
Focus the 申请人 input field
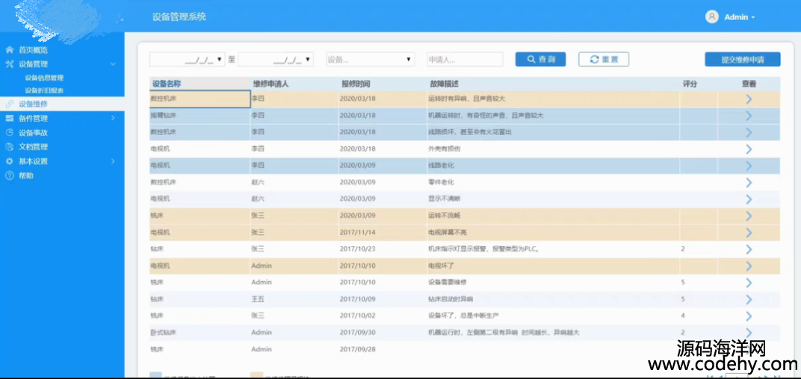tap(465, 60)
